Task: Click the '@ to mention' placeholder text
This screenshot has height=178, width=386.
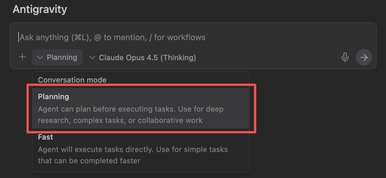Action: click(120, 37)
